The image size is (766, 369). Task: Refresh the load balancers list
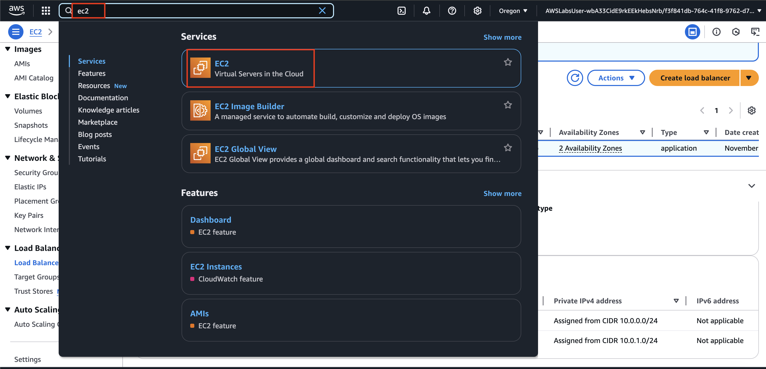(575, 78)
